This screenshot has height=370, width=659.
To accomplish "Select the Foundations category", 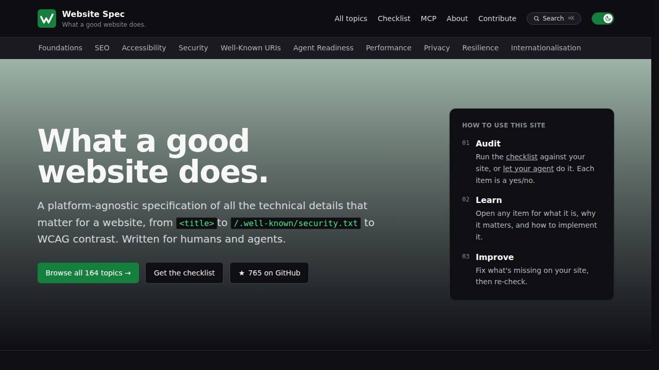I will pos(60,48).
